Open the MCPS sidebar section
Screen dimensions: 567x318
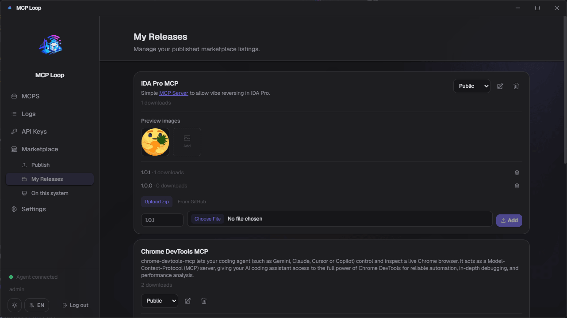(50, 96)
